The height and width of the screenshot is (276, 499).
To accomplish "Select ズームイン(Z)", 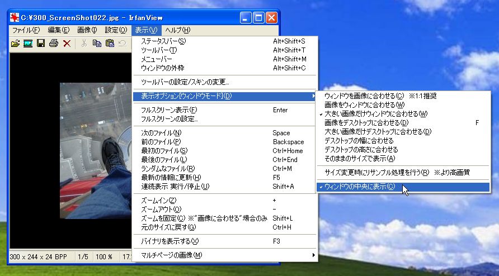I will click(x=225, y=201).
